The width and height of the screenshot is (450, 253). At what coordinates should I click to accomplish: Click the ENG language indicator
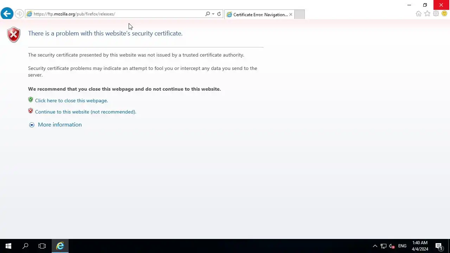point(402,246)
